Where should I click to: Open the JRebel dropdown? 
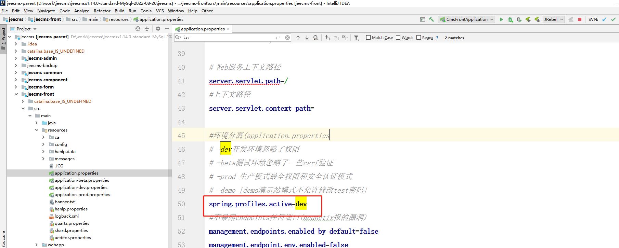click(x=554, y=19)
